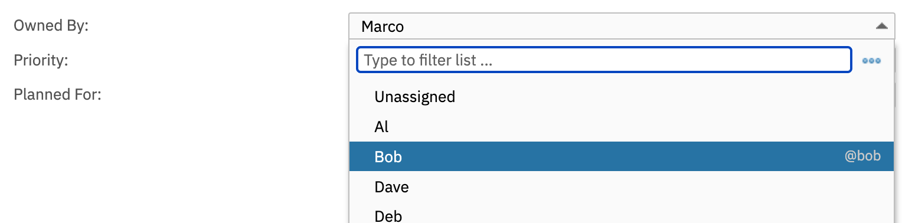Focus the Type to filter list field
Image resolution: width=902 pixels, height=223 pixels.
click(x=604, y=60)
